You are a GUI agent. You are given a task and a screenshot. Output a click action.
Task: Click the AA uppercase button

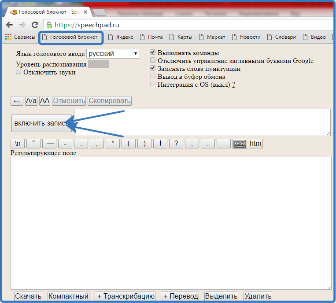coord(44,101)
